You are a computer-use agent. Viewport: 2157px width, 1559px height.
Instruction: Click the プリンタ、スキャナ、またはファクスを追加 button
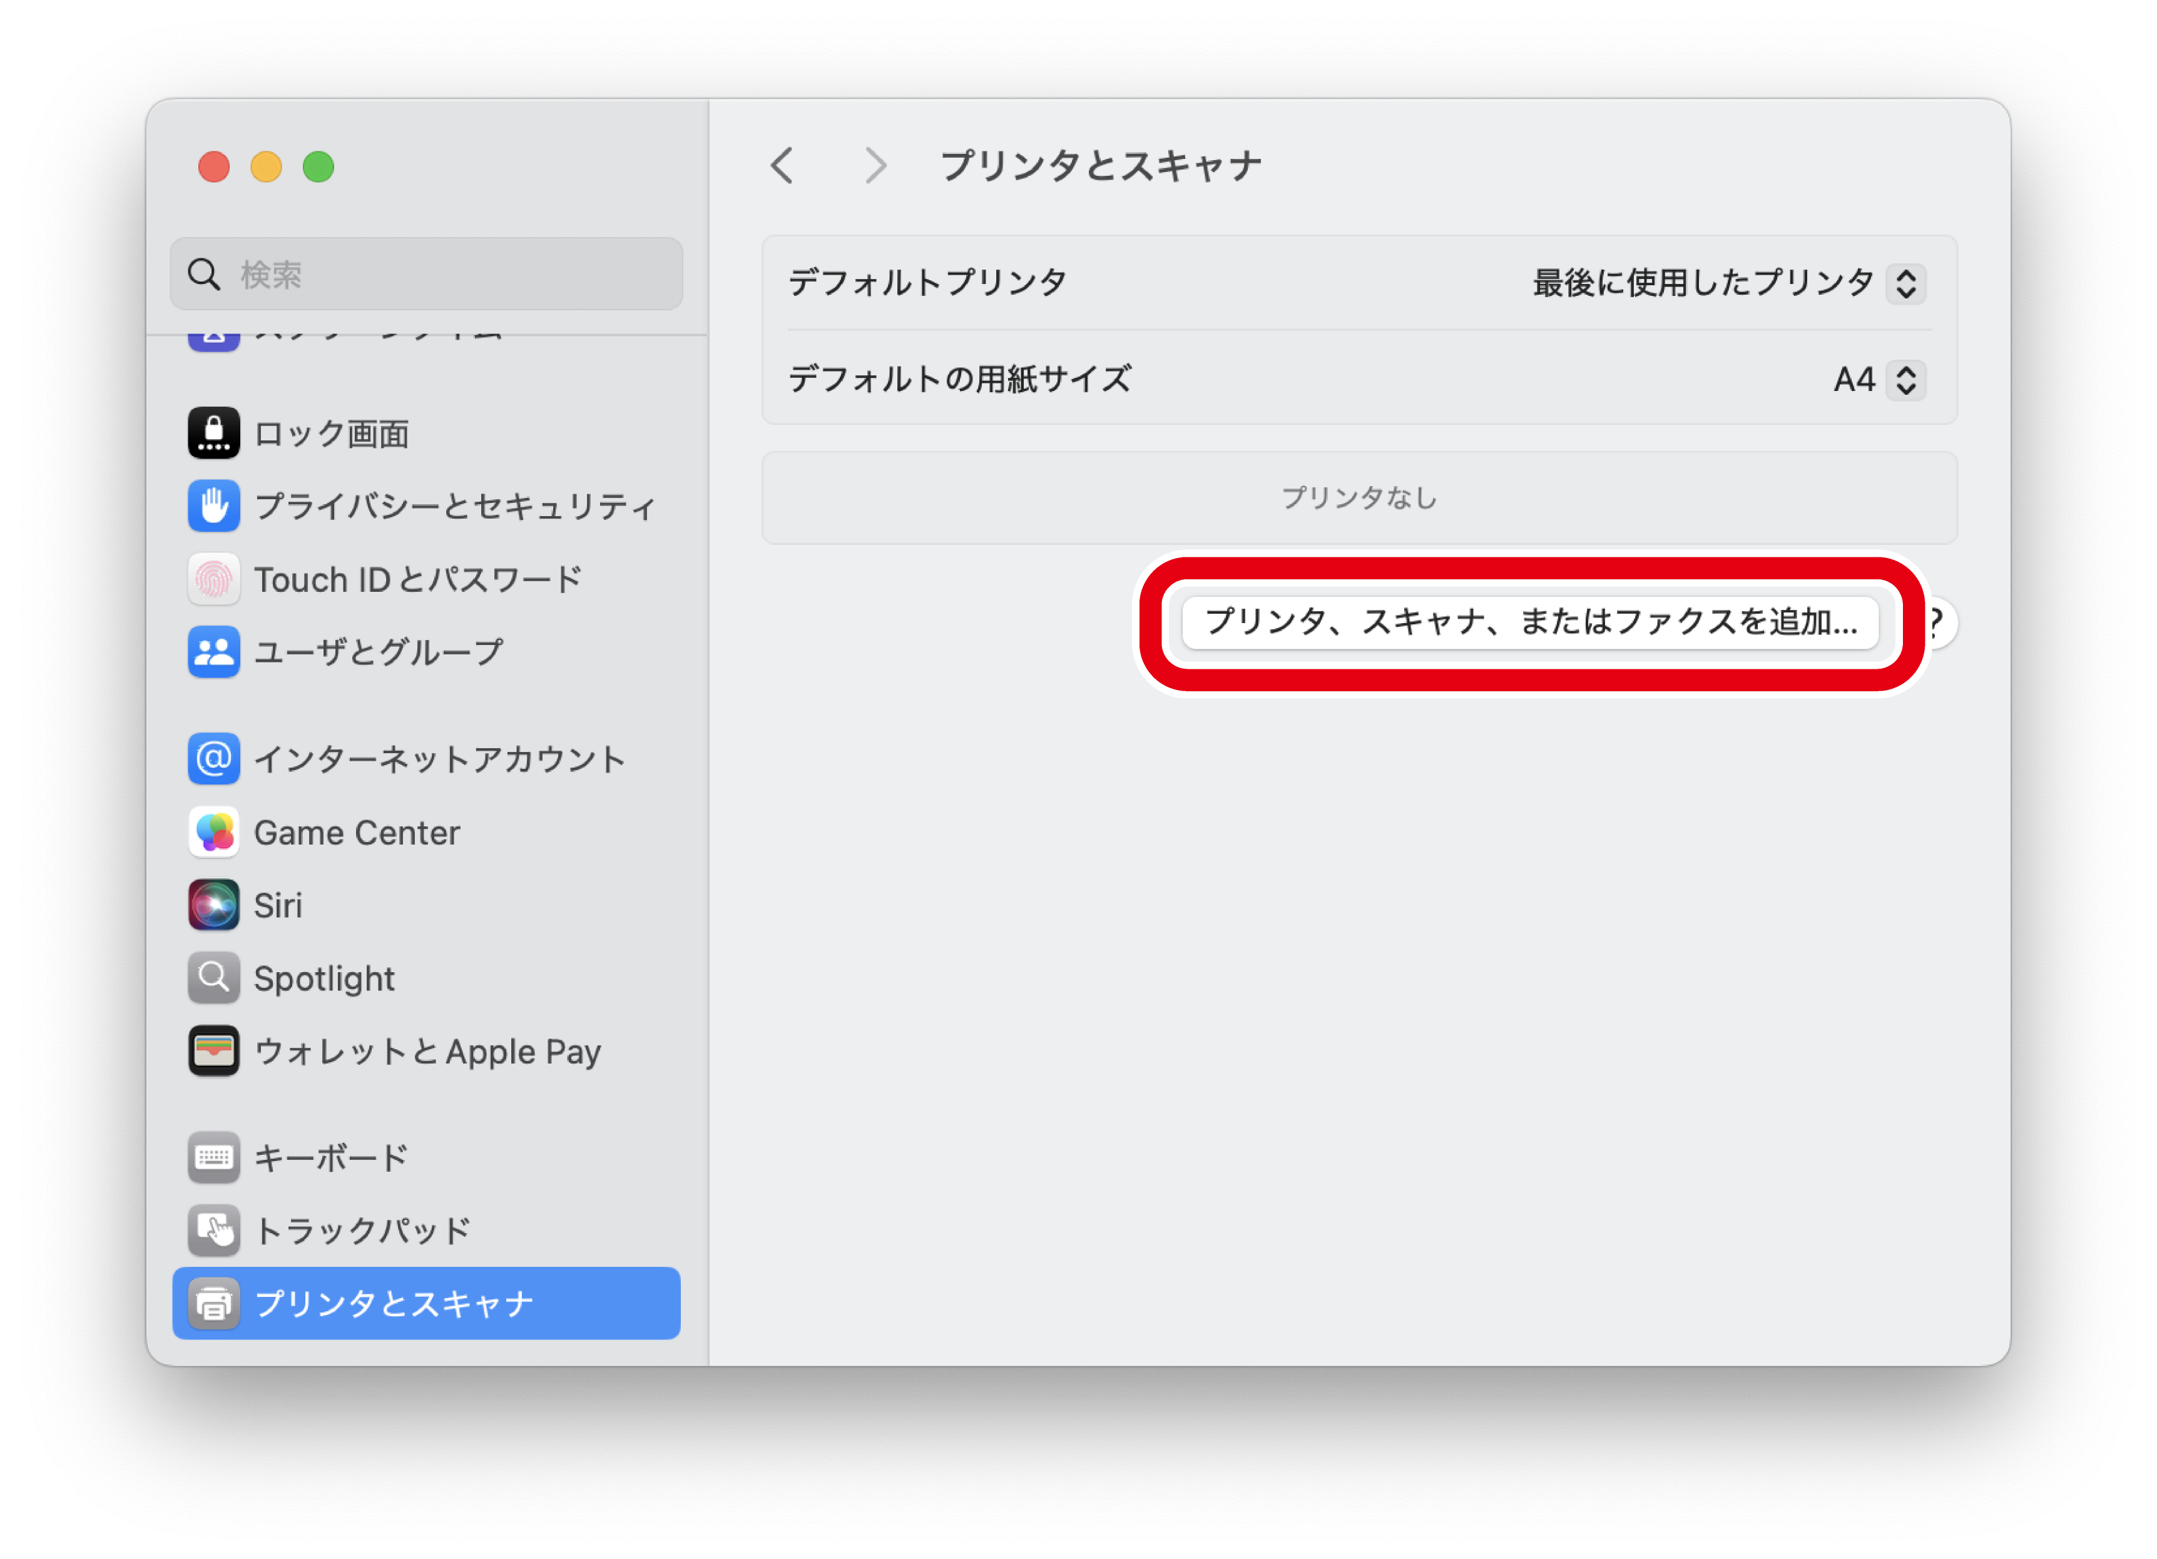[x=1529, y=622]
